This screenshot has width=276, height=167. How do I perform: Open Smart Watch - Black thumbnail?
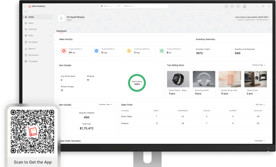[x=178, y=79]
